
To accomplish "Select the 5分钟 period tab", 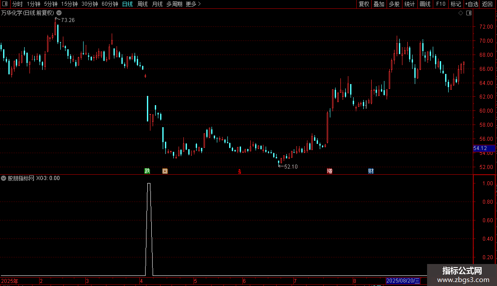I will [x=51, y=4].
